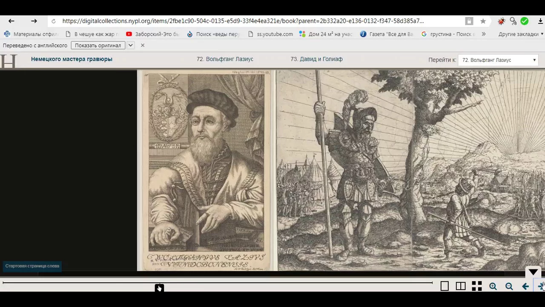Open the 'Дом 24 м² на учас' bookmark
Screen dimensions: 545x307
coord(326,34)
